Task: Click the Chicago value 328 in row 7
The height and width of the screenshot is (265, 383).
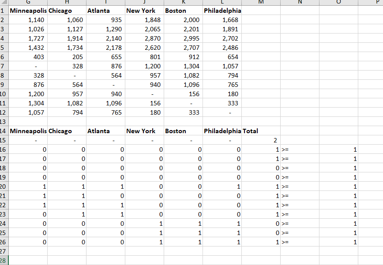Action: tap(67, 66)
